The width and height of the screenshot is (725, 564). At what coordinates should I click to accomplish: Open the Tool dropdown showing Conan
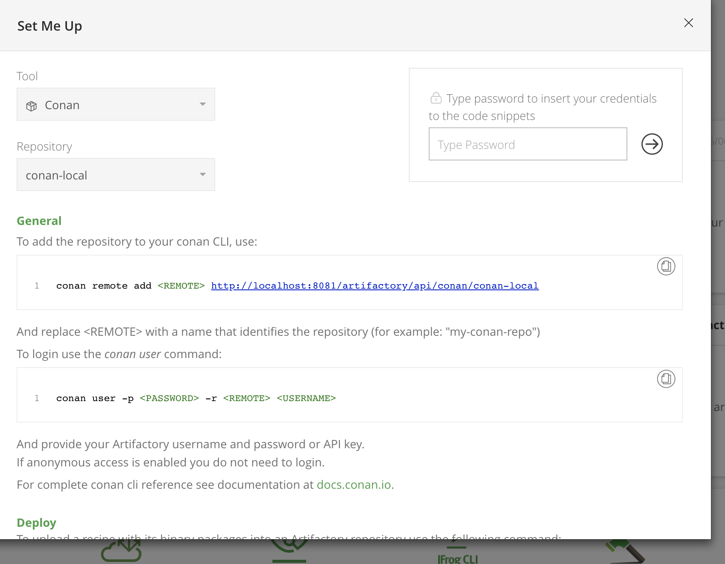(x=116, y=104)
